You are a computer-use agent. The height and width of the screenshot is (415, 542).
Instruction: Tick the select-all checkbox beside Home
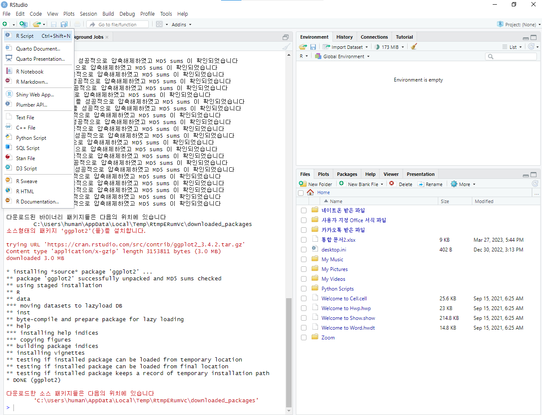click(301, 193)
